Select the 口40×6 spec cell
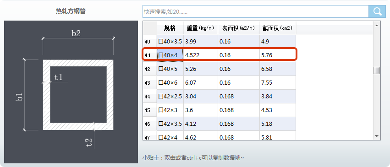 [x=170, y=83]
